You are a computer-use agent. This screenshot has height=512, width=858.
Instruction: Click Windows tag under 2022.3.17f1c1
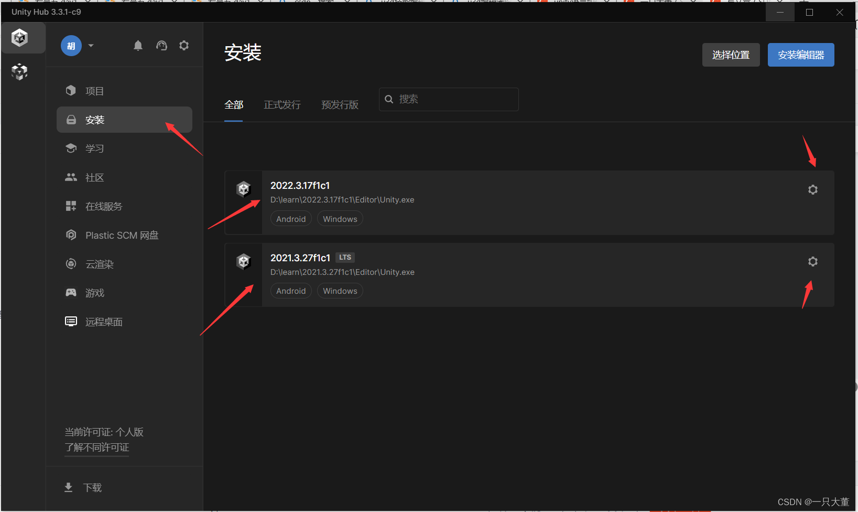(340, 219)
